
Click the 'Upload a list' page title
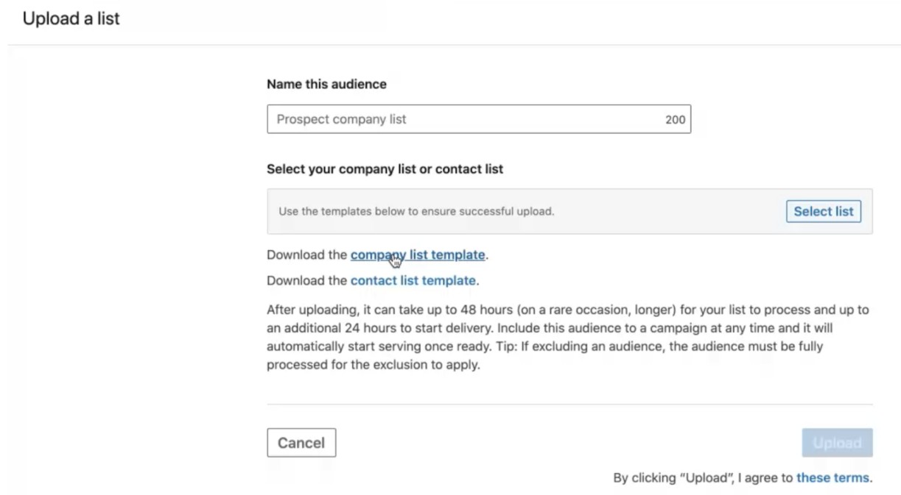71,19
